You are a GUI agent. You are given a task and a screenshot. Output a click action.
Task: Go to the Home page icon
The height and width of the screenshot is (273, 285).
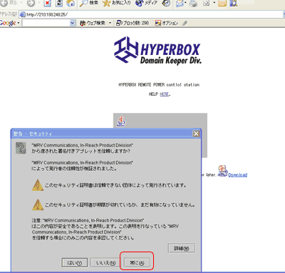pos(71,3)
